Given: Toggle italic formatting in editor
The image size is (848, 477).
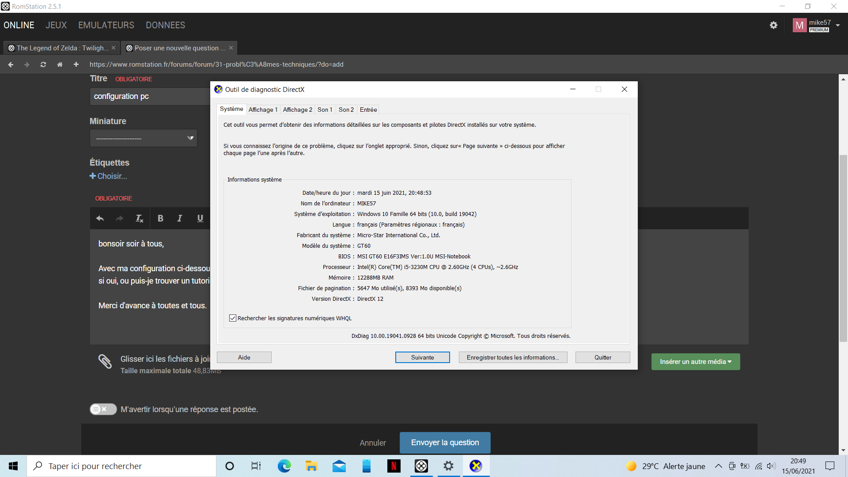Looking at the screenshot, I should [180, 218].
